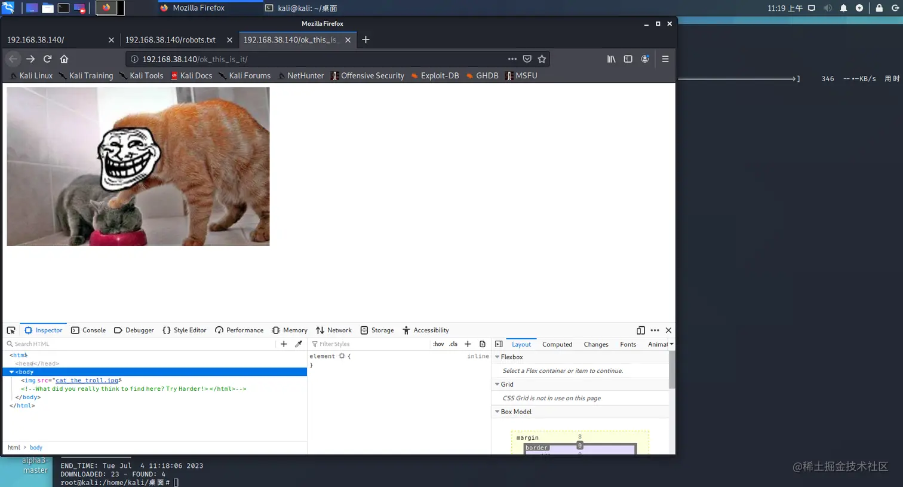Switch to the Inspector tab
Viewport: 903px width, 487px height.
pyautogui.click(x=43, y=330)
